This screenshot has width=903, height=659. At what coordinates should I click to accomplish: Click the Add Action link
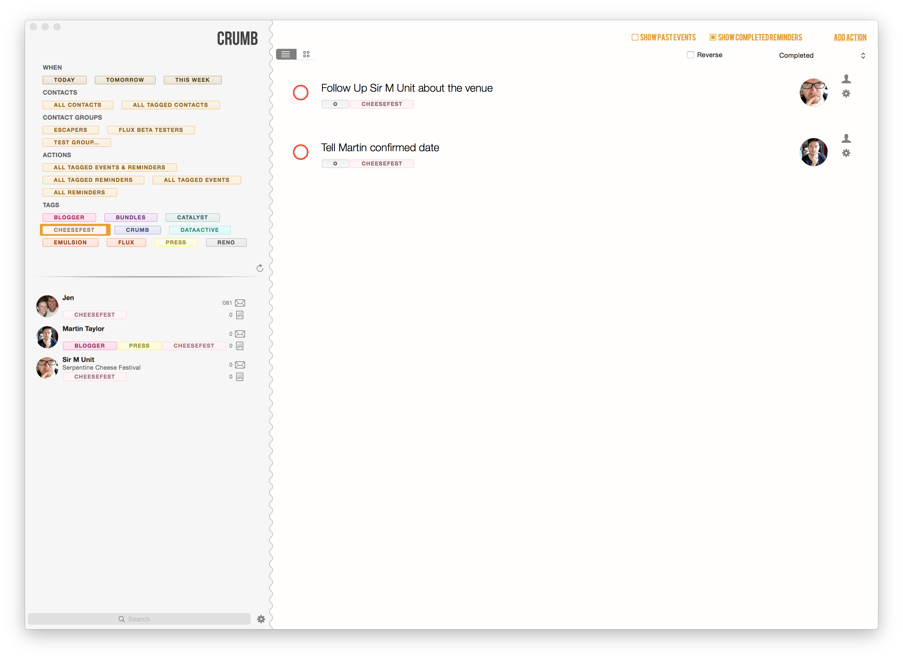pos(850,38)
